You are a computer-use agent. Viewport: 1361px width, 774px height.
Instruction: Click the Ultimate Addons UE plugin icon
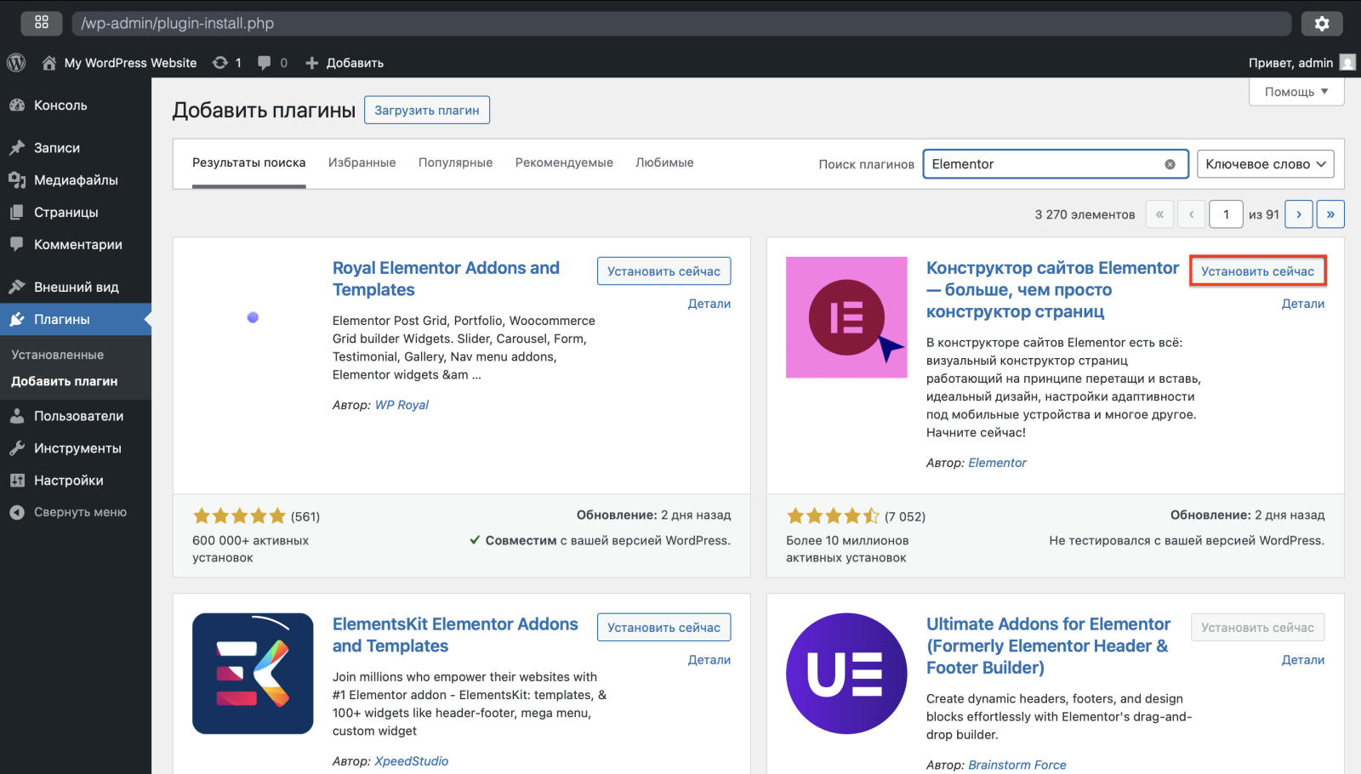[846, 673]
